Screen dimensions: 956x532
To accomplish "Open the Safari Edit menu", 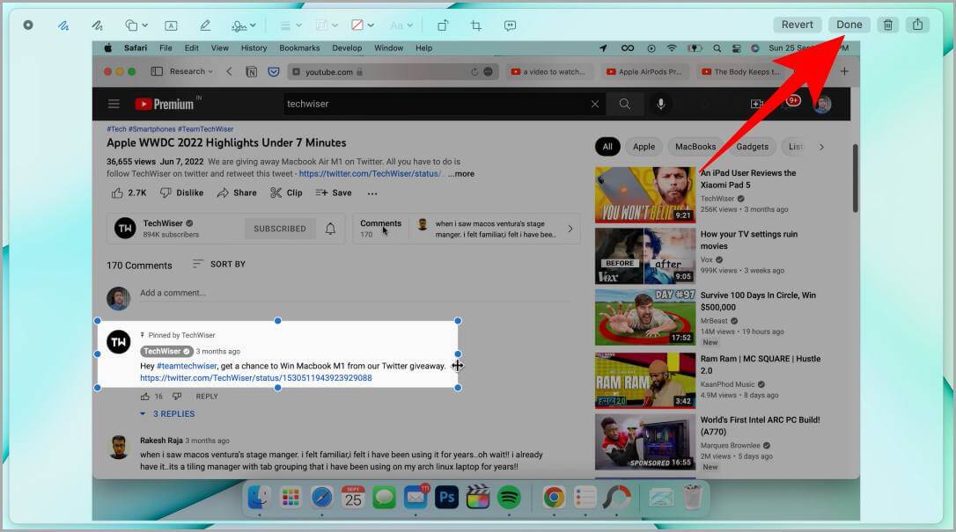I will (191, 48).
